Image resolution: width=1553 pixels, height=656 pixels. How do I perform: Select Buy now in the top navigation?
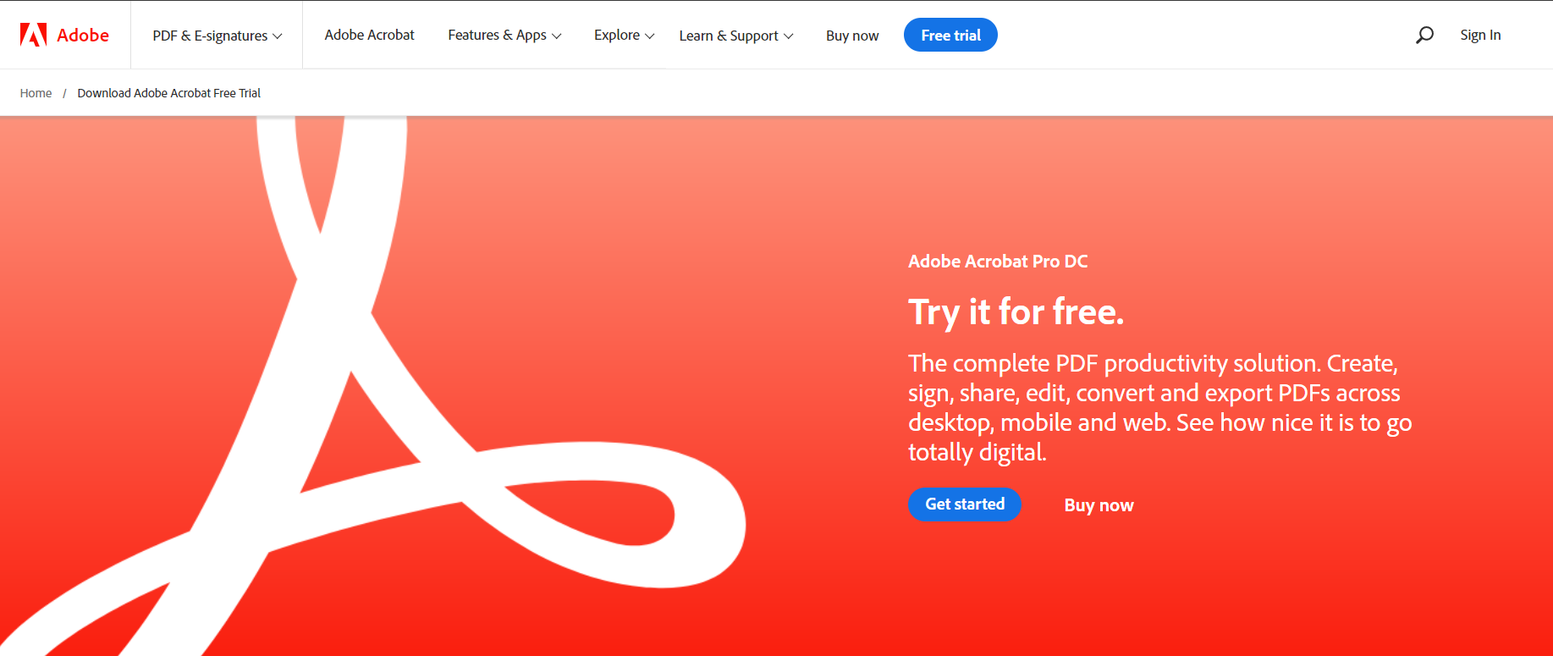tap(852, 36)
